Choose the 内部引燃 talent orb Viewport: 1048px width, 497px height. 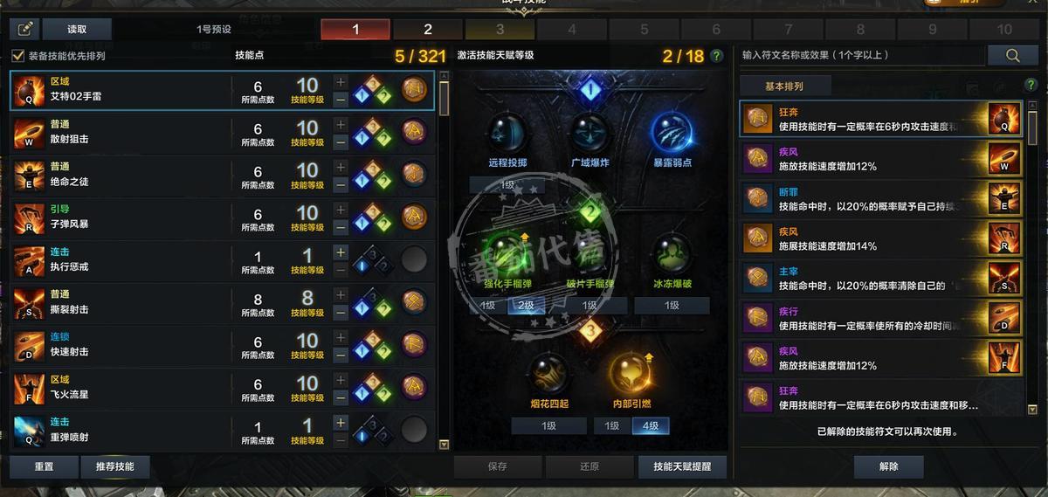[x=631, y=373]
